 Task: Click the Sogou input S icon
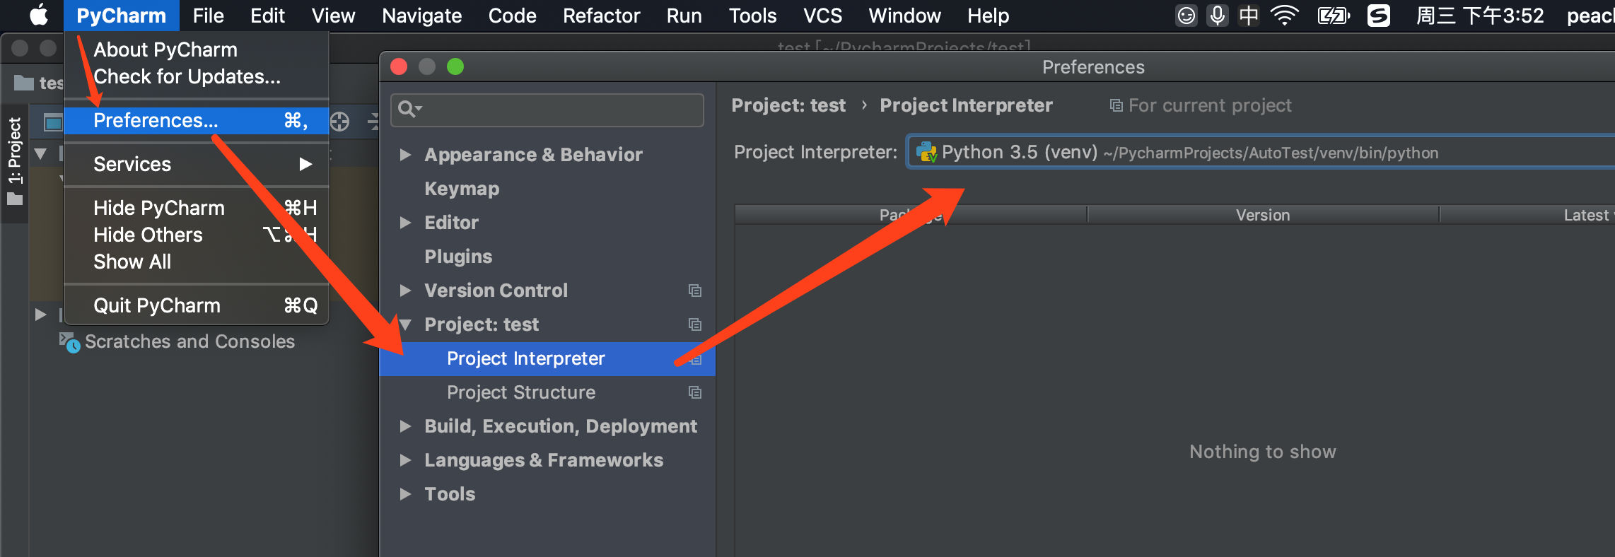click(1379, 16)
